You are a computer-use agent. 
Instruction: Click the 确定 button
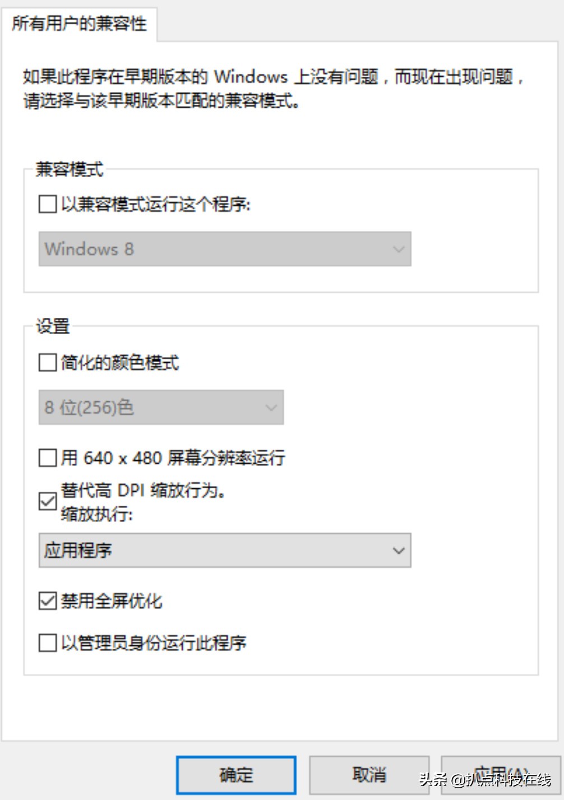click(x=236, y=774)
